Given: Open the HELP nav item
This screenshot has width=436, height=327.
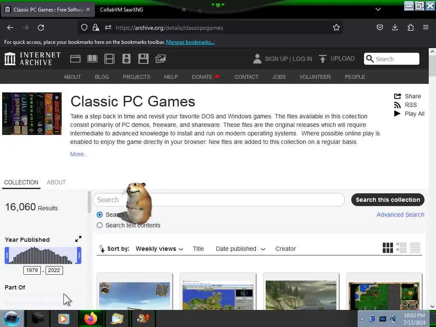Looking at the screenshot, I should [171, 77].
